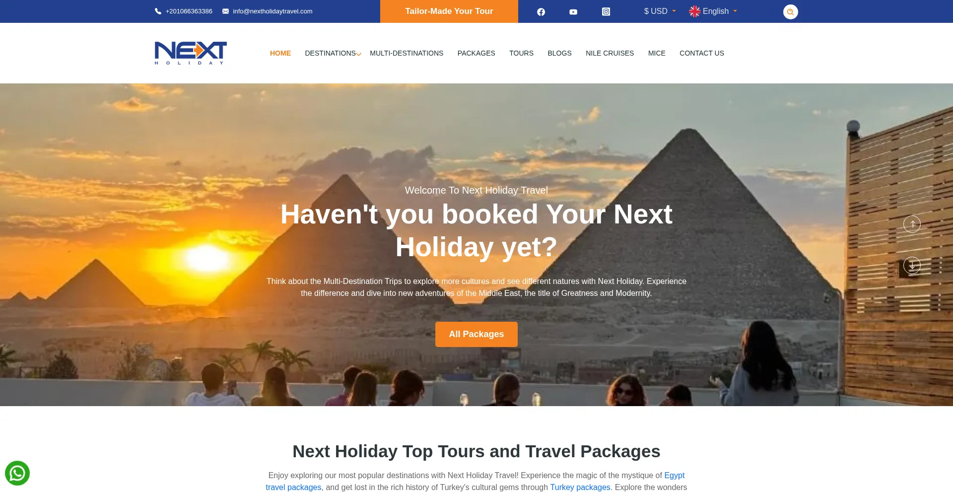Open WhatsApp chat icon
953x493 pixels.
pos(17,473)
